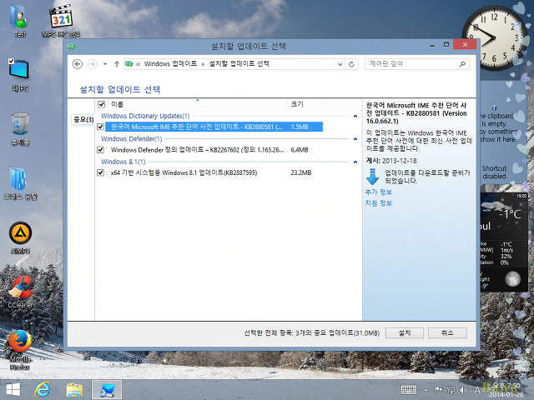Screen dimensions: 534x400
Task: Click 설치할 업데이트 선택 breadcrumb
Action: tap(239, 64)
